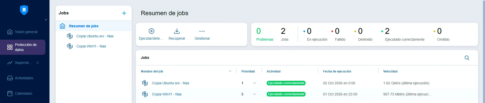Sort by Actividad column
This screenshot has height=103, width=485.
coord(274,71)
